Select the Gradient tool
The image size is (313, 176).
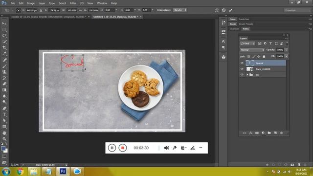4,90
